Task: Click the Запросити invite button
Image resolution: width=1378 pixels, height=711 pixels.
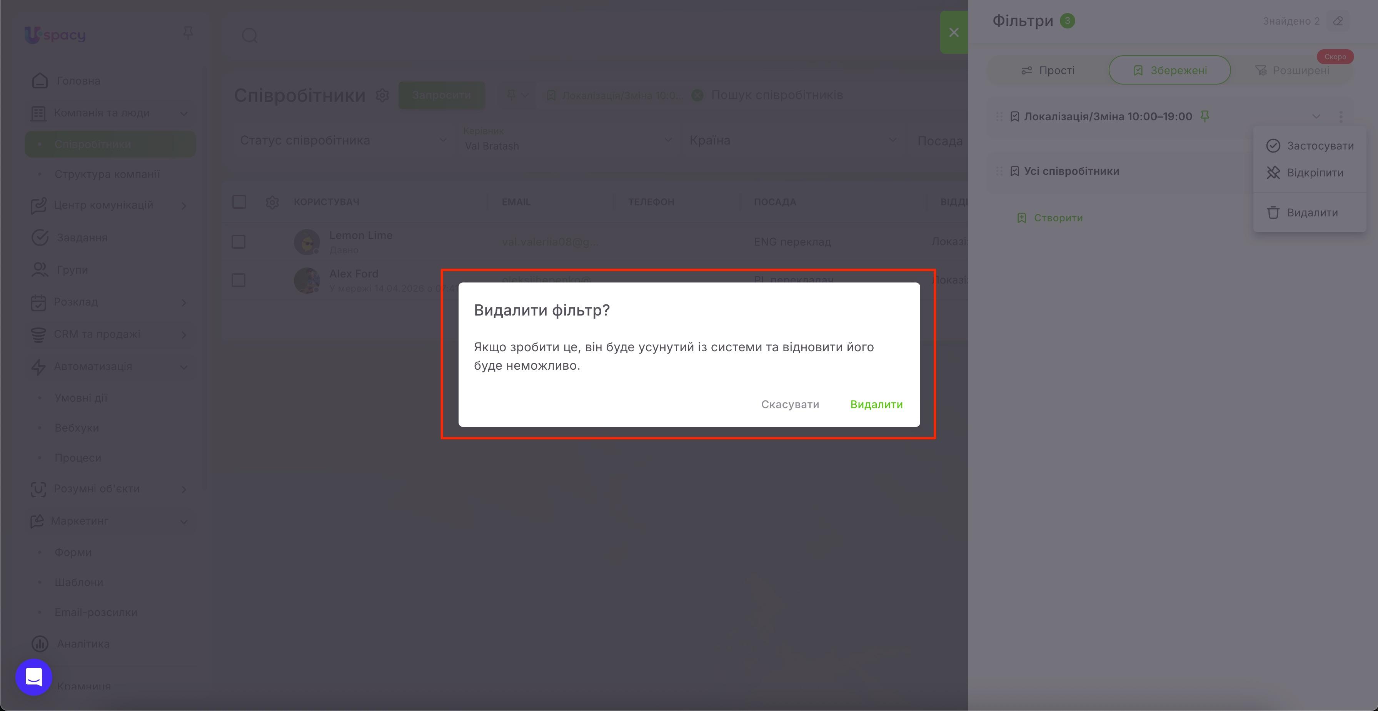Action: click(x=441, y=95)
